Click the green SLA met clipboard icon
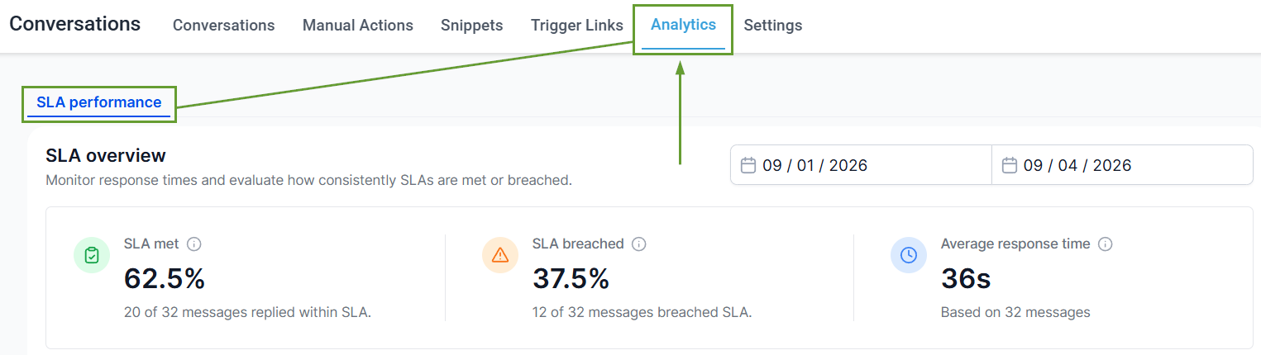 [92, 256]
